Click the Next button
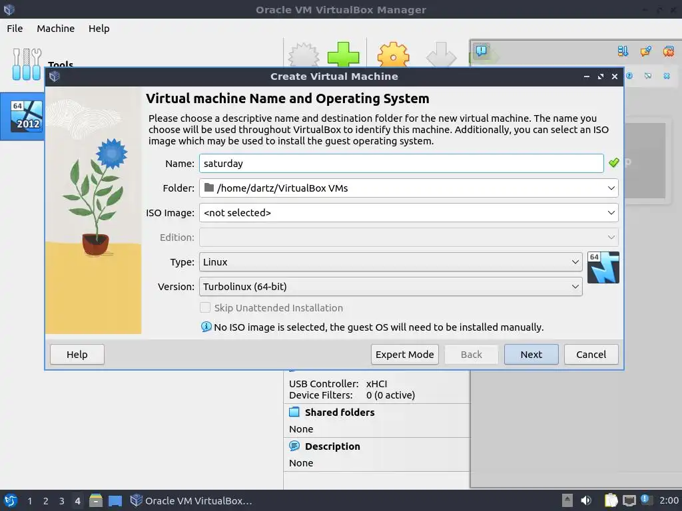Image resolution: width=682 pixels, height=511 pixels. coord(531,355)
